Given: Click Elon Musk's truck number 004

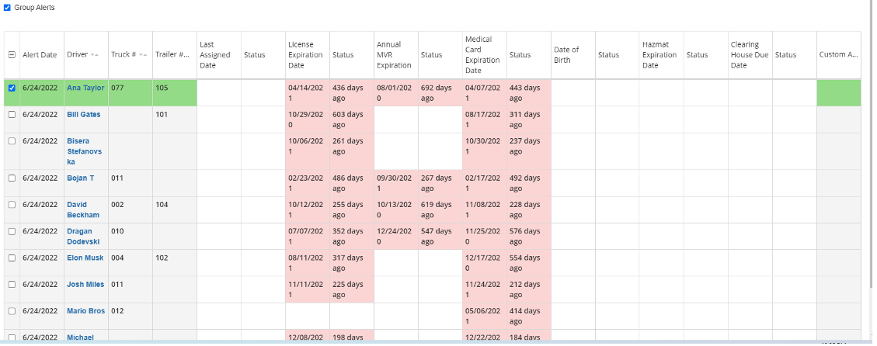Looking at the screenshot, I should click(117, 258).
